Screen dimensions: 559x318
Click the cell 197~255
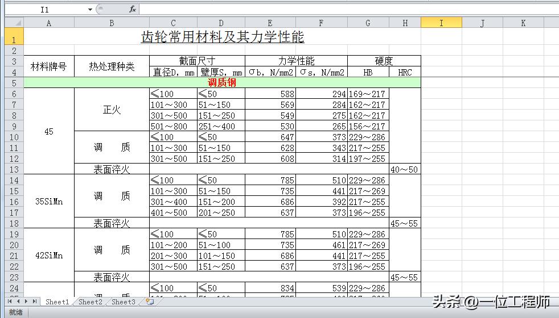[368, 158]
